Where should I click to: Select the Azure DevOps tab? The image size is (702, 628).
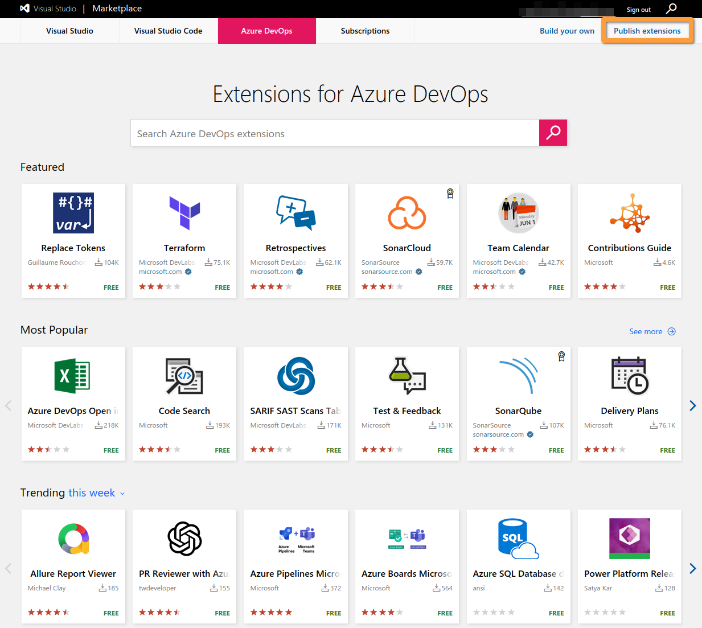pyautogui.click(x=267, y=31)
